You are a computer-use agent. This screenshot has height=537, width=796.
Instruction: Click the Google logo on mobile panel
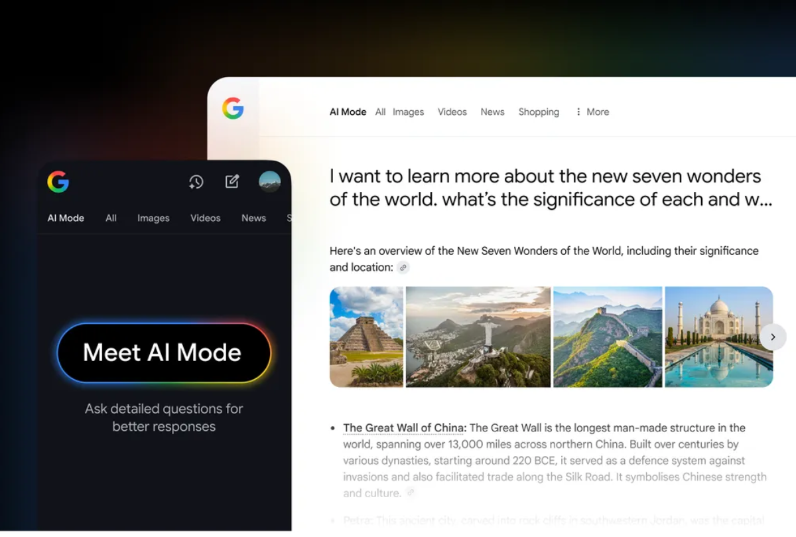[58, 182]
